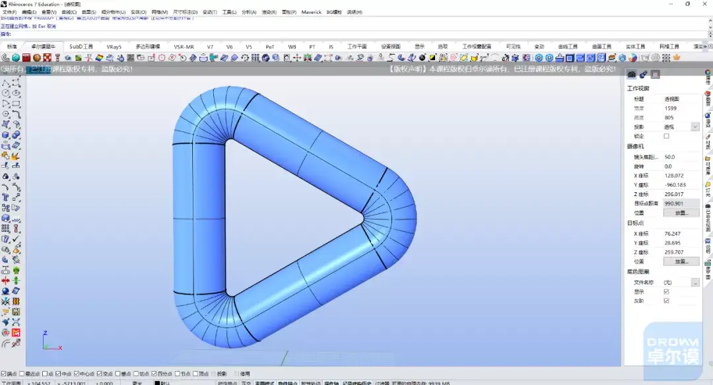Click the red box icon in the top toolbar

point(26,58)
